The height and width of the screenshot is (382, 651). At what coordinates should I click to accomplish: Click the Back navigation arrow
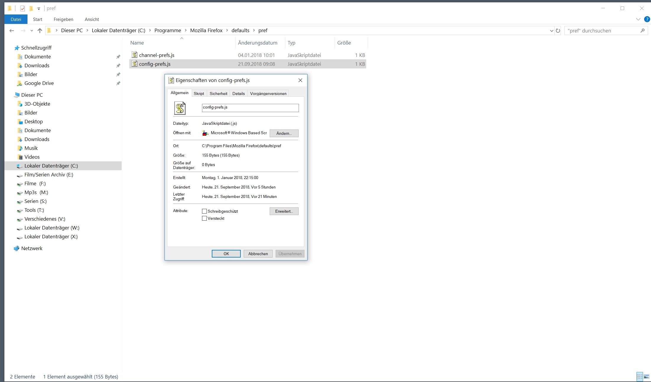[x=12, y=30]
